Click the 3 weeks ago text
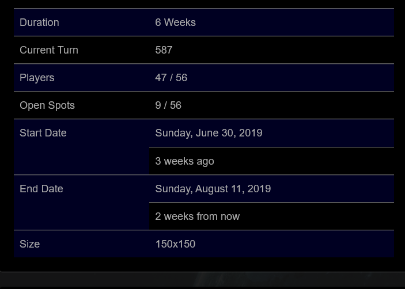Screen dimensions: 405x289 (184, 161)
